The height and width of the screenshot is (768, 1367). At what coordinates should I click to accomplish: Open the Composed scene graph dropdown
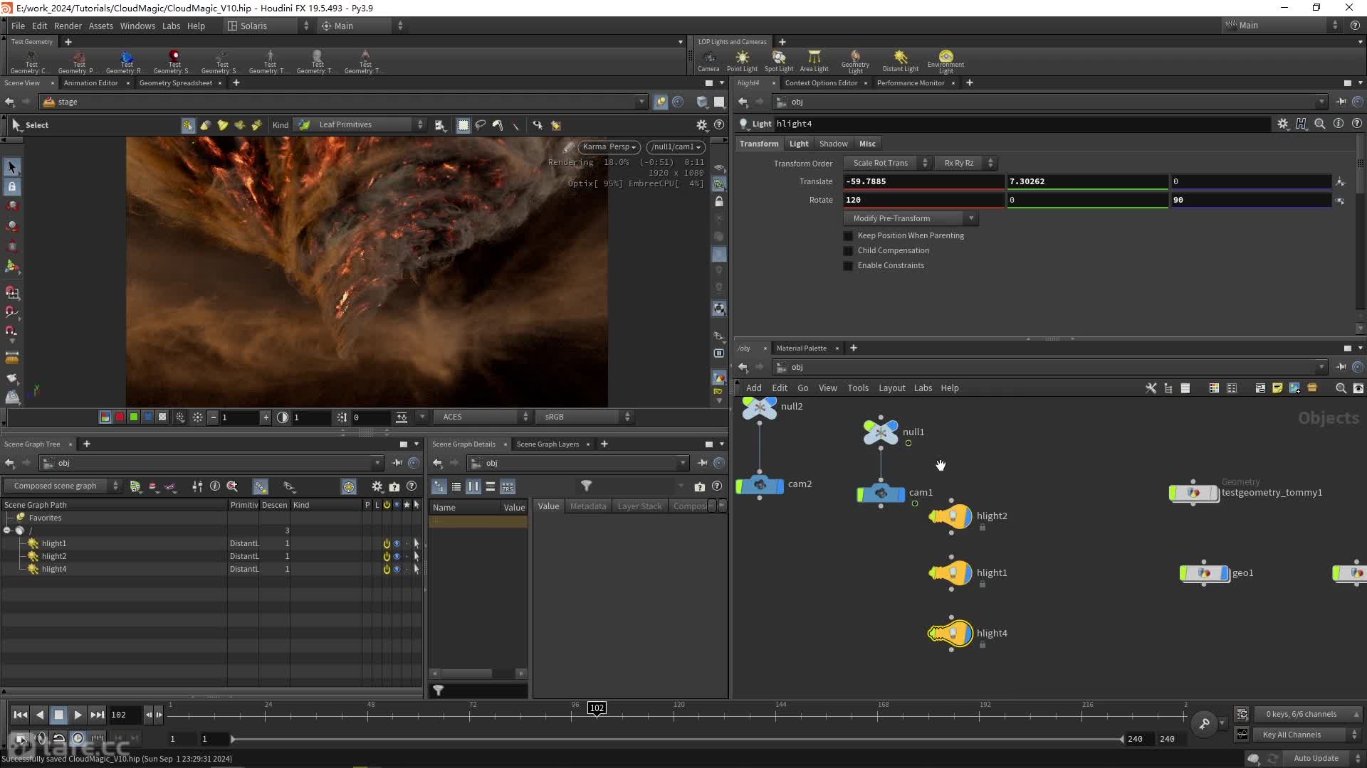pos(63,486)
